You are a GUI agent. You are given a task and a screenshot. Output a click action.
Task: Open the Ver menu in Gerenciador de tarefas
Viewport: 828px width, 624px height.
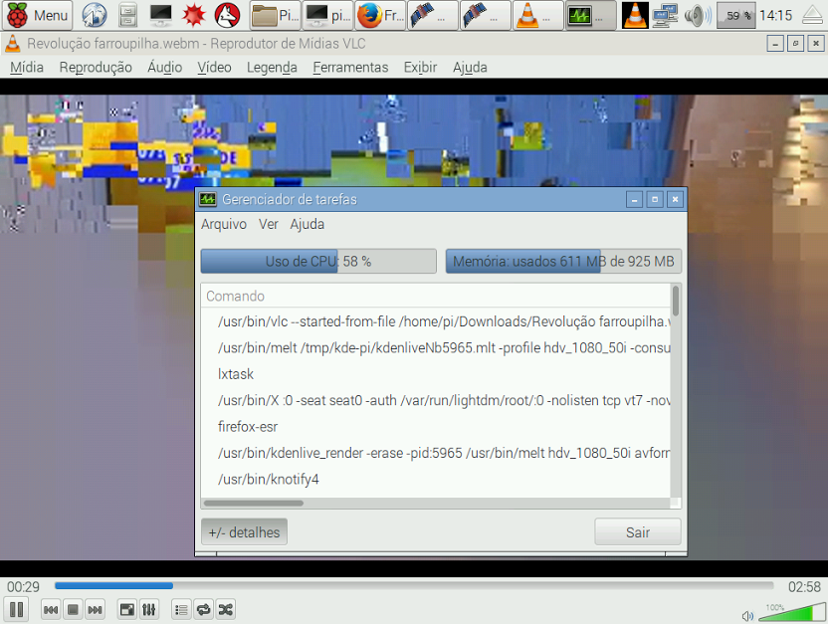269,224
